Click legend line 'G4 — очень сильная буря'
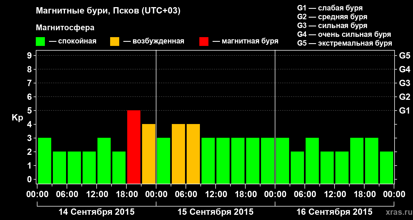413x220 pixels. coord(344,34)
